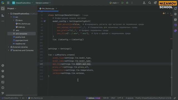Screen dimensions: 178x100
Task: Open the Version control dropdown
Action: (43, 3)
